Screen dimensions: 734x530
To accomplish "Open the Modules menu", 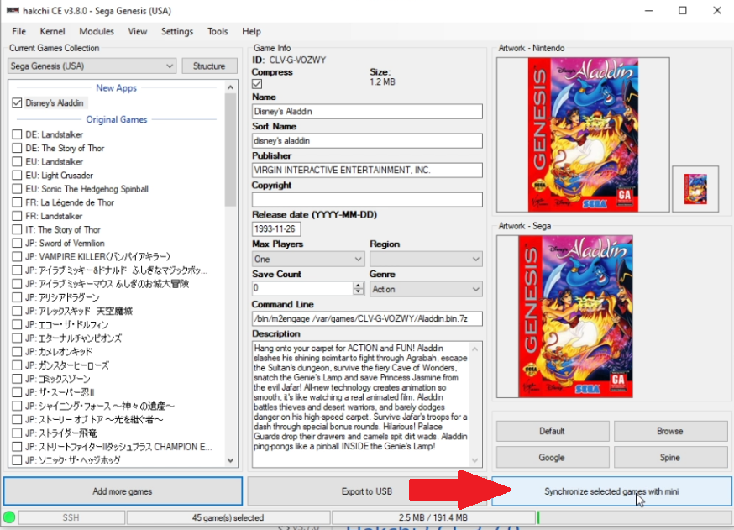I will point(97,31).
